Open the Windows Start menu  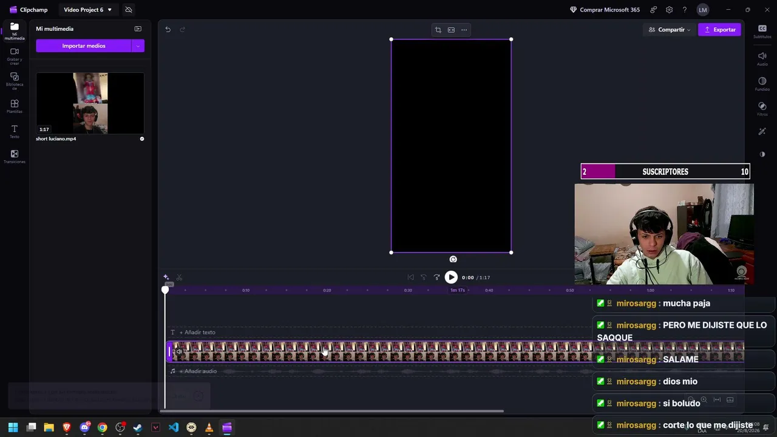click(13, 427)
